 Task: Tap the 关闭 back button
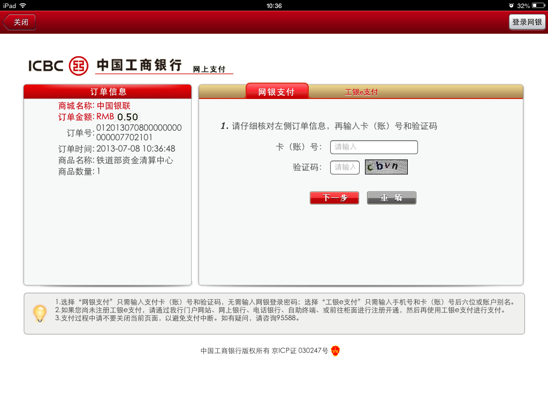19,22
